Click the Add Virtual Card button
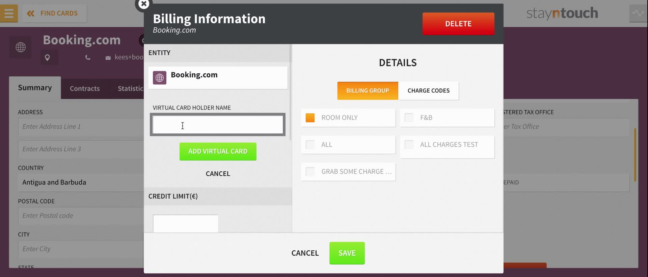Screen dimensions: 648x277 (x=218, y=151)
